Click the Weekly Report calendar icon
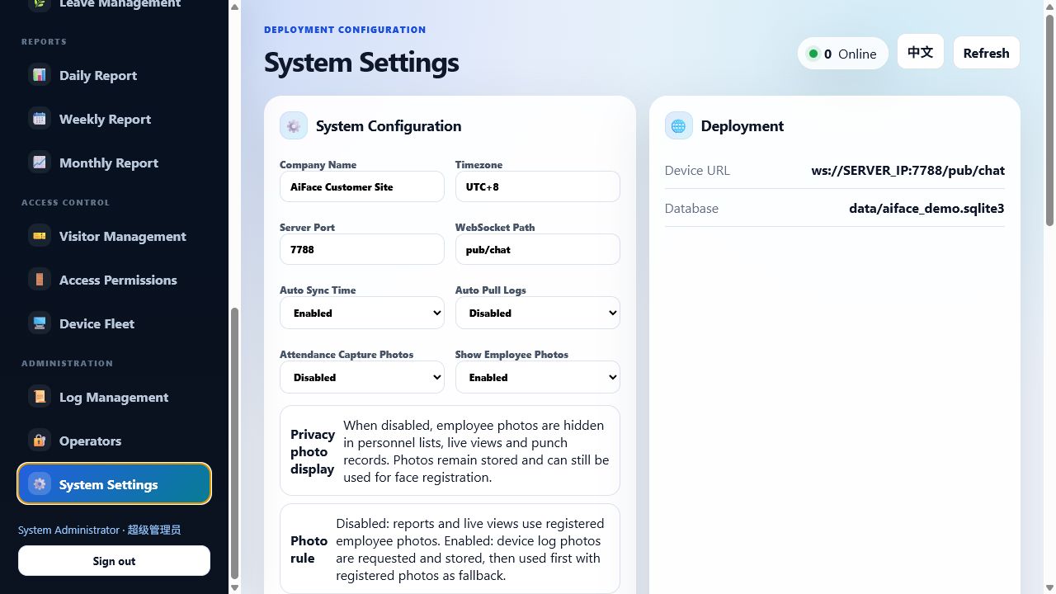Screen dimensions: 1056x594 coord(40,119)
